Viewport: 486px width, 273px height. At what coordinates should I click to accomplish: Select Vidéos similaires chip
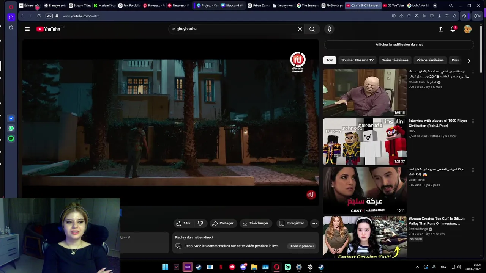pyautogui.click(x=430, y=60)
